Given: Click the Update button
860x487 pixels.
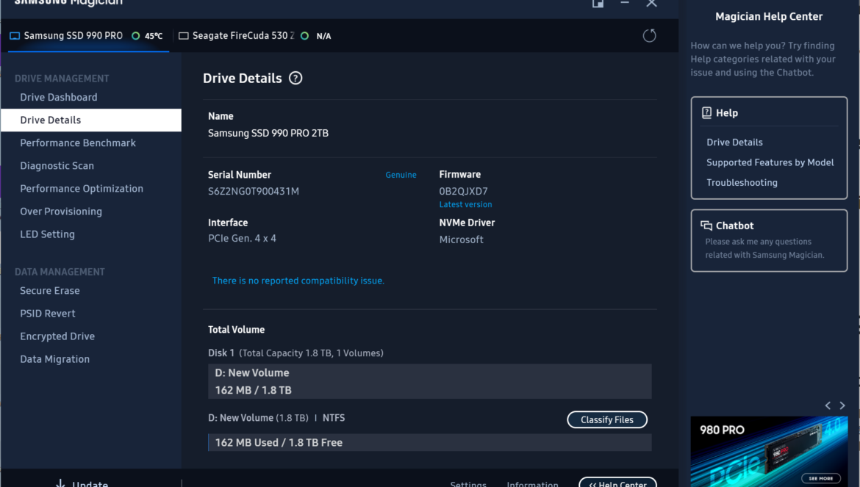Looking at the screenshot, I should pos(82,483).
